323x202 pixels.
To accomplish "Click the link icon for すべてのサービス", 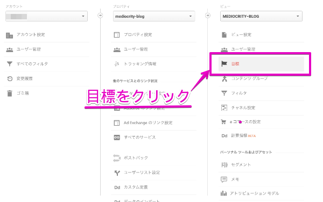I will click(117, 138).
